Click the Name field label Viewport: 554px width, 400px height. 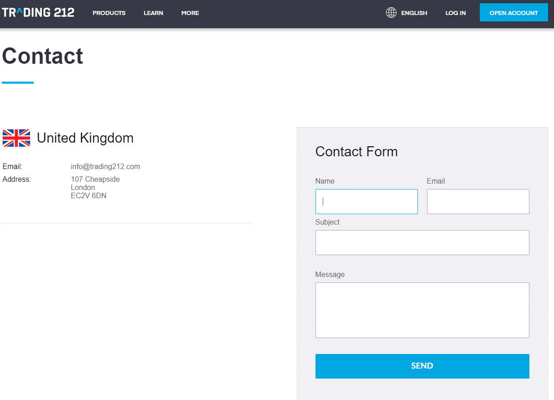click(325, 181)
